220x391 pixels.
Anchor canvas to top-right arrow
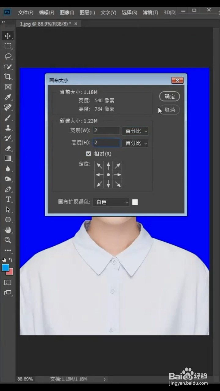117,166
